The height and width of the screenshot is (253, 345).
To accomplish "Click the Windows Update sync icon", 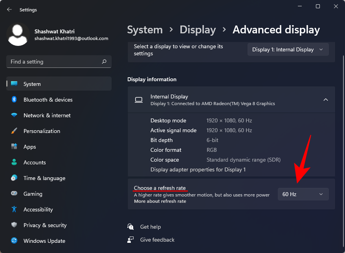I will [14, 241].
